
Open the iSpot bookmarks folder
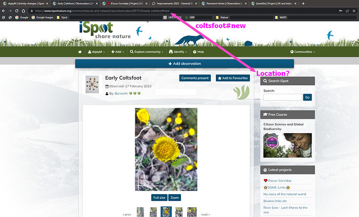pyautogui.click(x=62, y=17)
